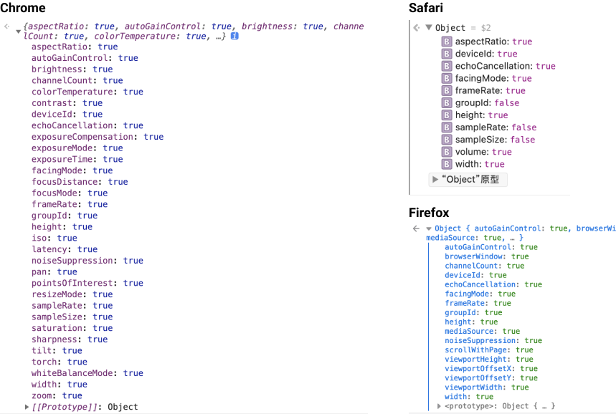Select the Chrome row 'whiteBalanceMode: true'
Image resolution: width=616 pixels, height=414 pixels.
[87, 373]
